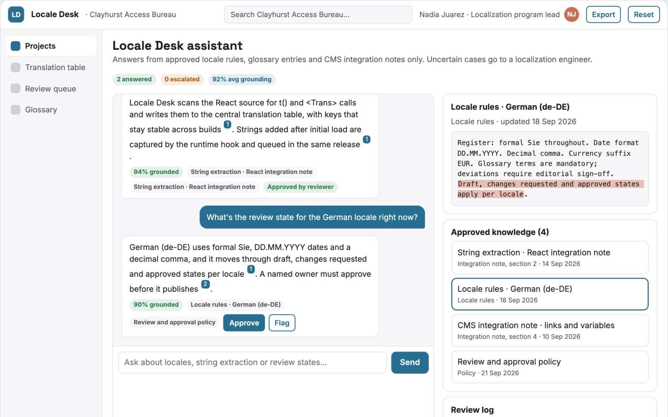Viewport: 668px width, 417px height.
Task: Open the Review queue page
Action: pos(51,88)
